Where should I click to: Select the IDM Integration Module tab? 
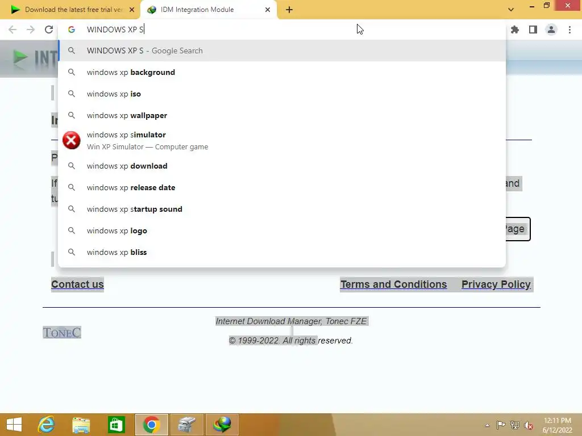coord(208,10)
